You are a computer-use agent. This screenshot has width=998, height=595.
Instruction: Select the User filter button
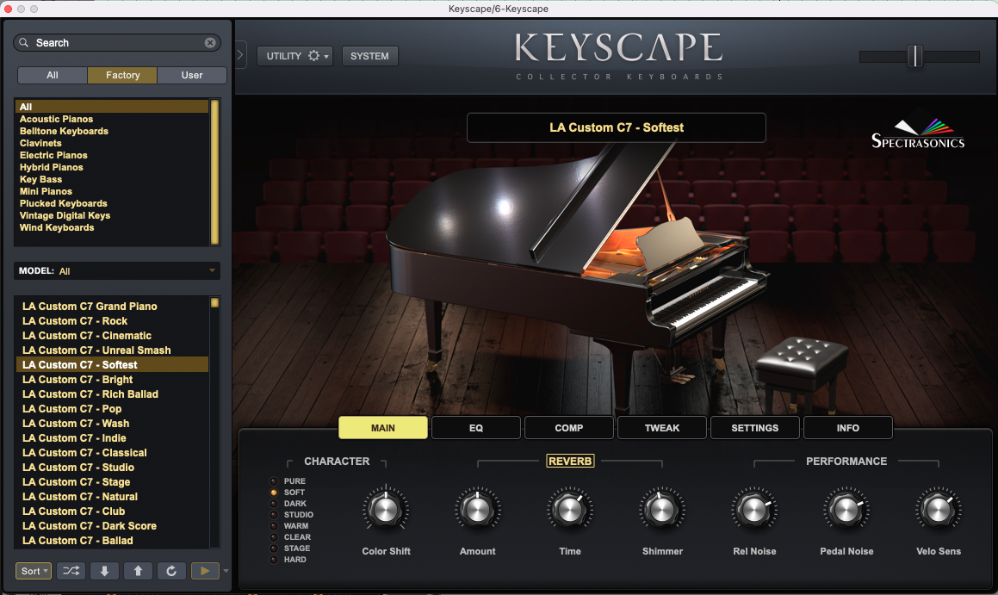pyautogui.click(x=191, y=75)
